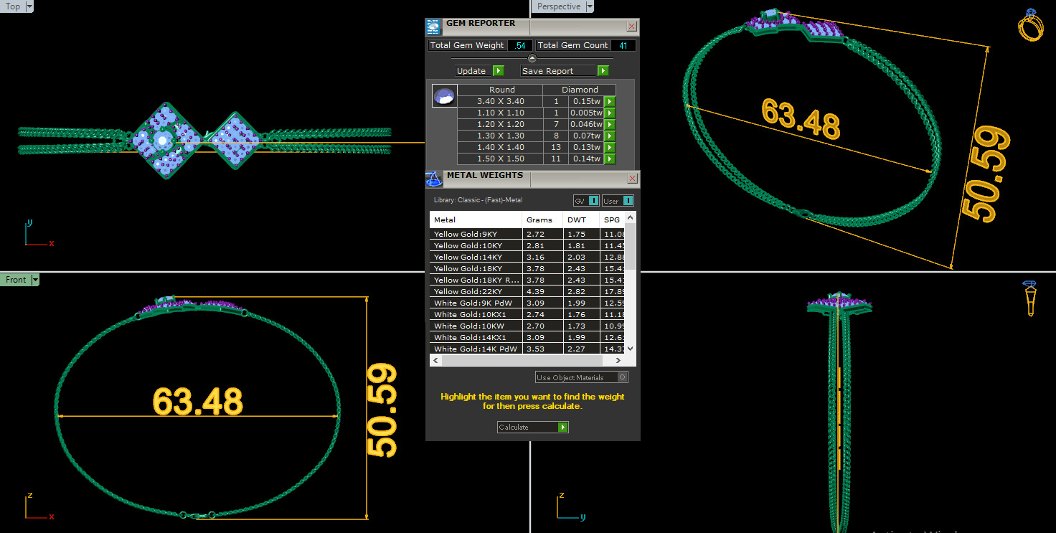
Task: Click the Metal Weights panel icon
Action: pos(433,179)
